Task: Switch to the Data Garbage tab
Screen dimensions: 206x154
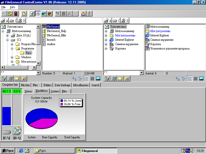Action: click(62, 85)
